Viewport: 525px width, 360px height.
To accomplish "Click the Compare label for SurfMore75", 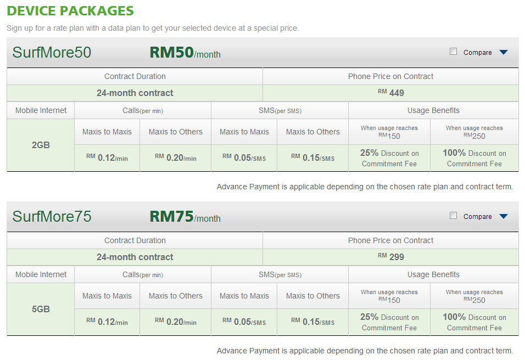I will click(x=477, y=216).
